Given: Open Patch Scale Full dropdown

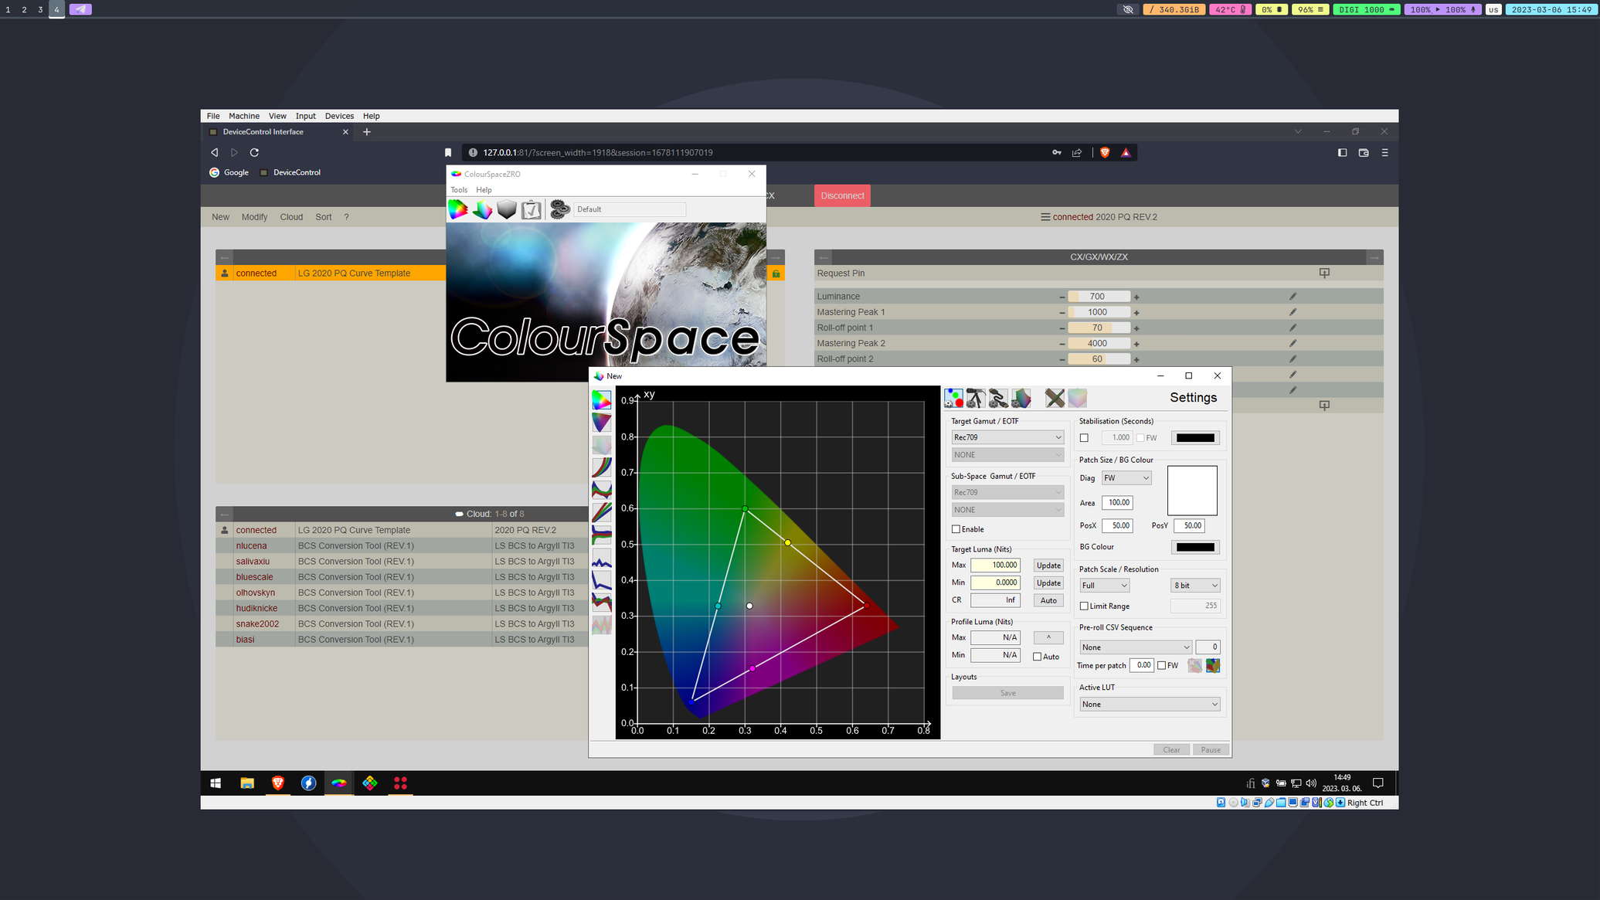Looking at the screenshot, I should [1104, 586].
